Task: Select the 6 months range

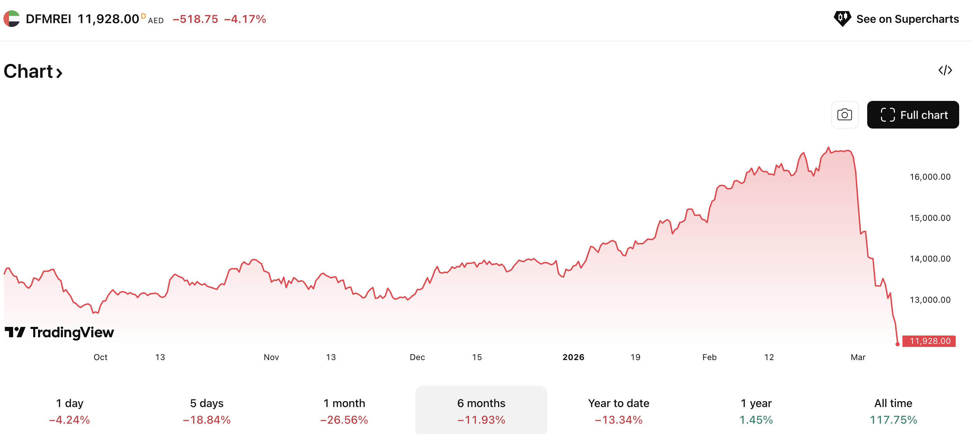Action: point(481,411)
